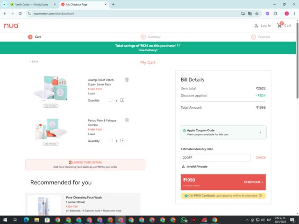This screenshot has width=299, height=224.
Task: Click the page vertical scrollbar
Action: pos(297,60)
